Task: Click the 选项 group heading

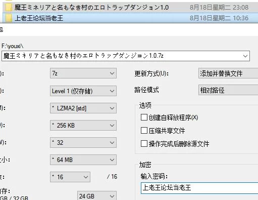Action: click(x=145, y=105)
